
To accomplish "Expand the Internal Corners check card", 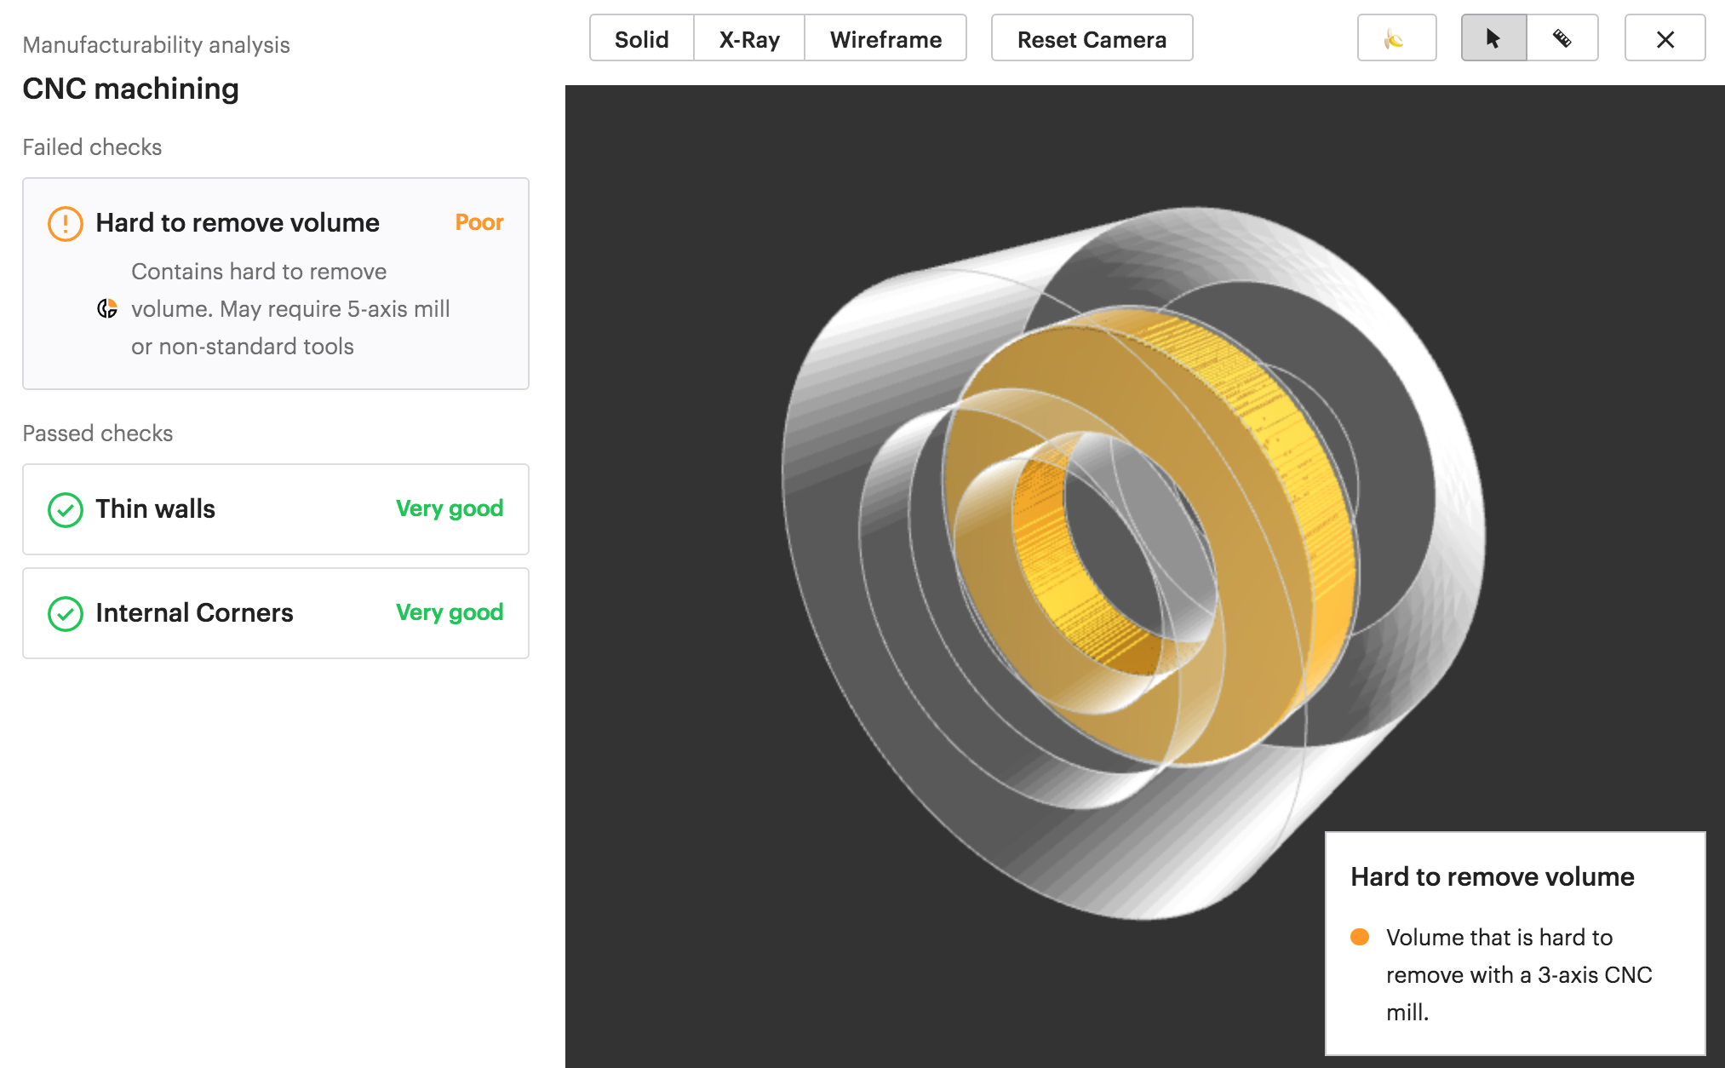I will [x=274, y=613].
